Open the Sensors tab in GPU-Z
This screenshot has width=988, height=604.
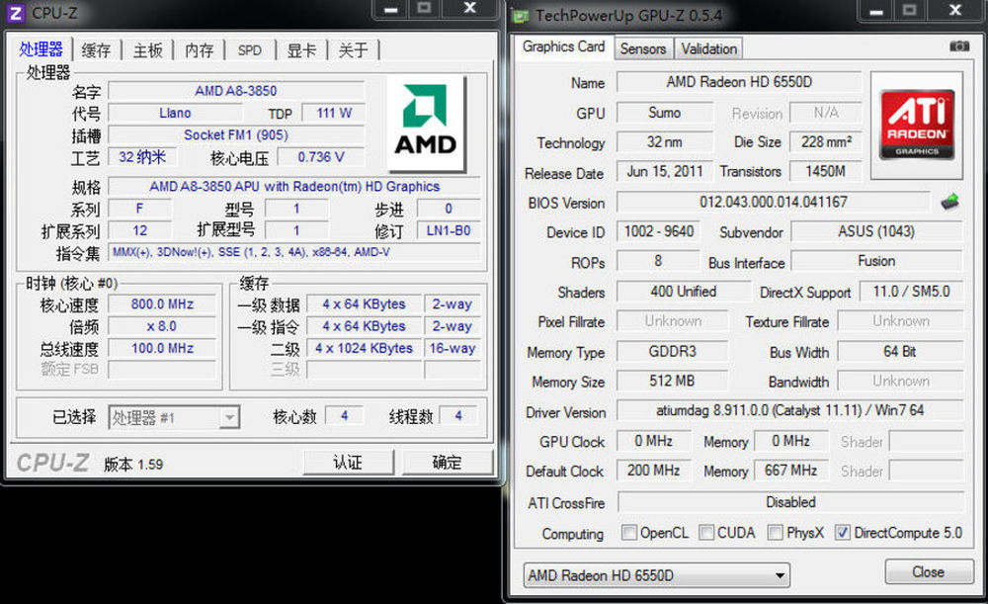(x=643, y=48)
